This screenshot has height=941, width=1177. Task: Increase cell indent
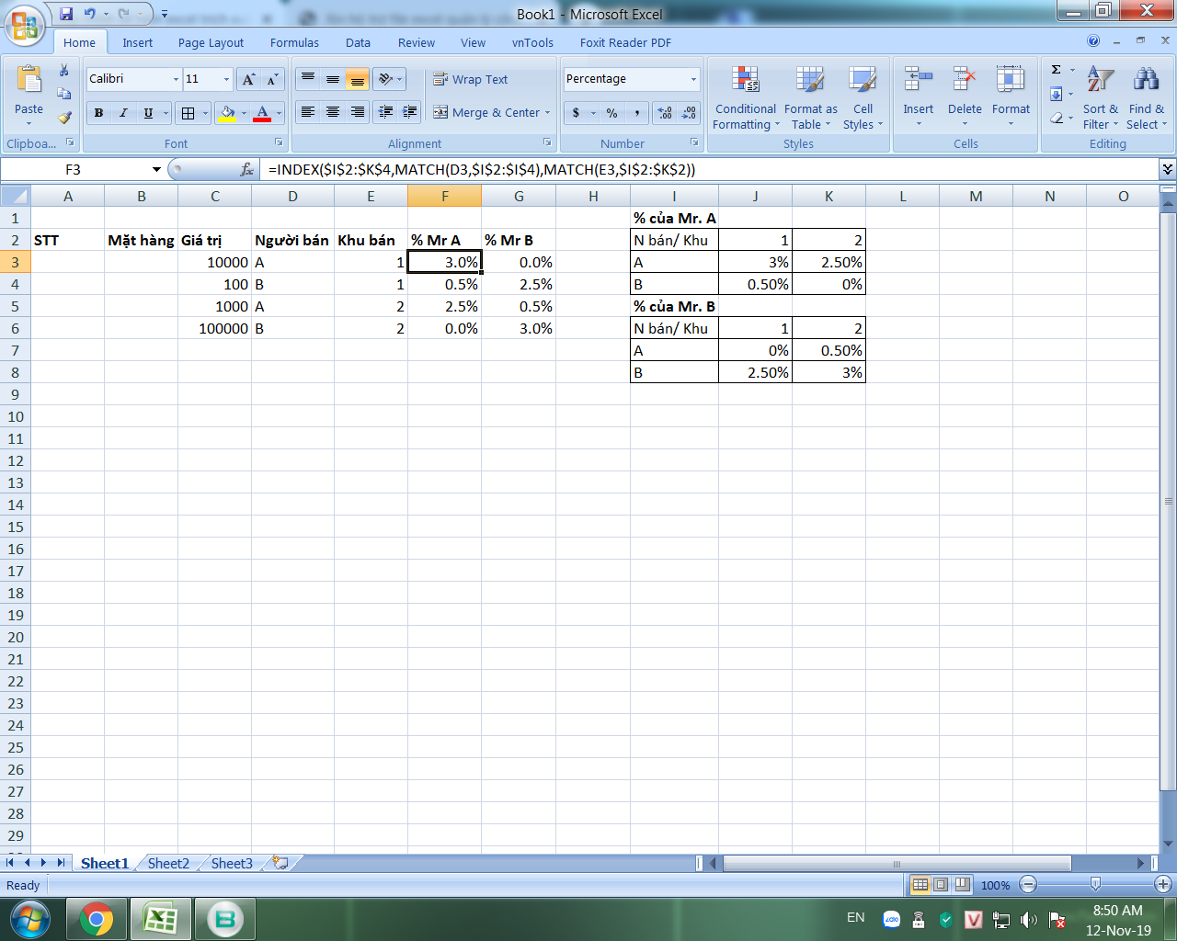(410, 112)
